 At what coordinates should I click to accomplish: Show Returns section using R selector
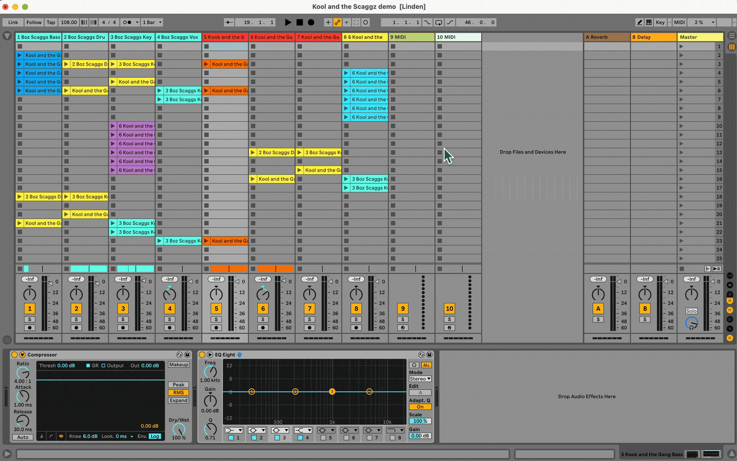[x=730, y=302]
